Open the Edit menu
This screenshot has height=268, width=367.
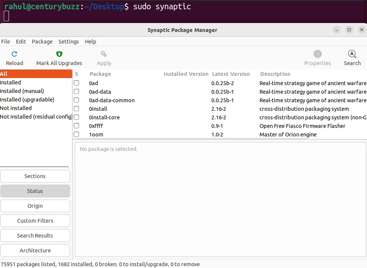21,42
